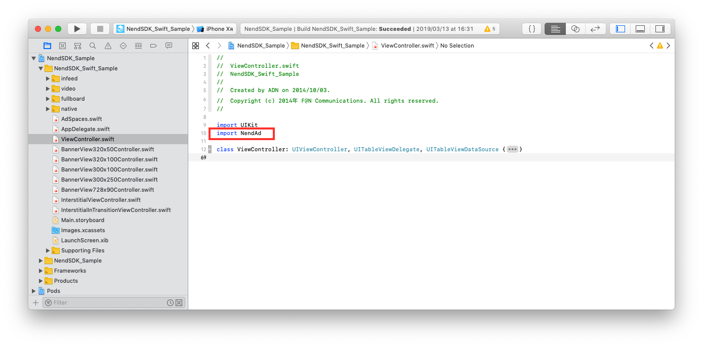The height and width of the screenshot is (347, 703).
Task: Expand the lower NendSDK_Sample group
Action: 41,261
